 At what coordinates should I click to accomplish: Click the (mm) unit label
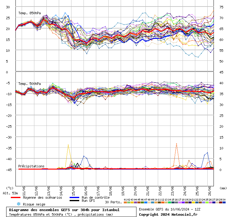(223, 188)
